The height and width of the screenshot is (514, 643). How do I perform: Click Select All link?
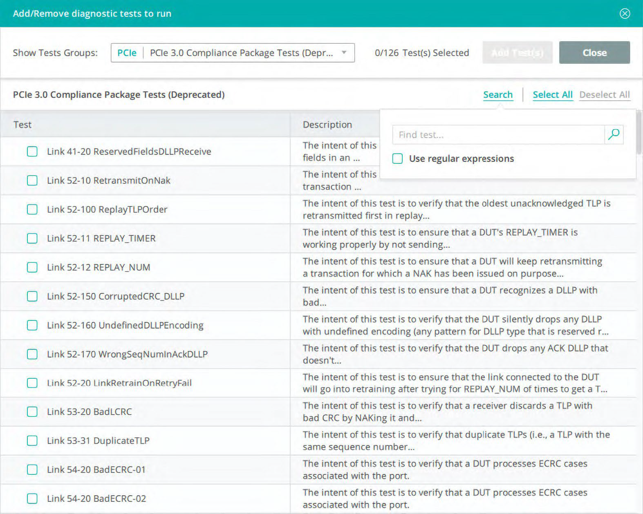point(552,94)
